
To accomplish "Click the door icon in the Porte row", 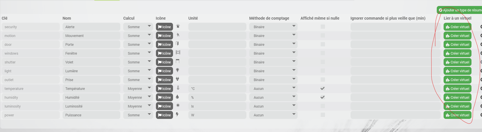I will [177, 44].
